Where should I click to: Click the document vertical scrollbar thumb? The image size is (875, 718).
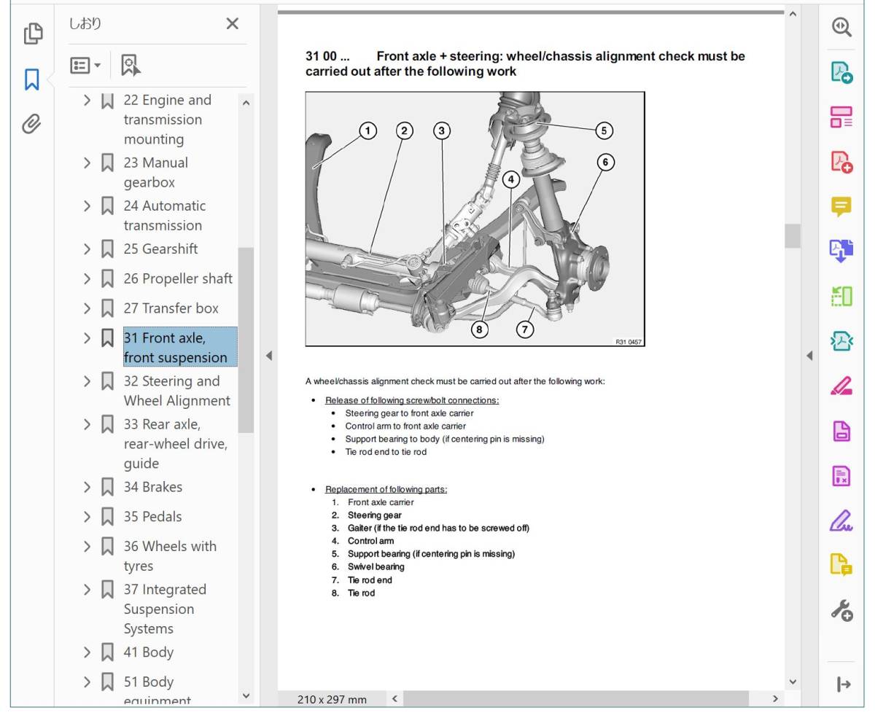793,235
